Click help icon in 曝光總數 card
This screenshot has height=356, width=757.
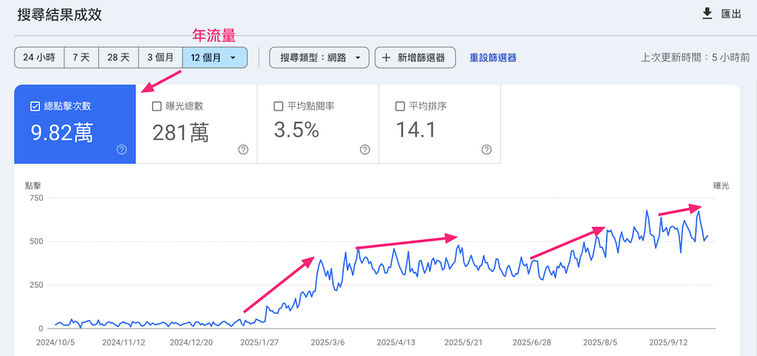243,150
